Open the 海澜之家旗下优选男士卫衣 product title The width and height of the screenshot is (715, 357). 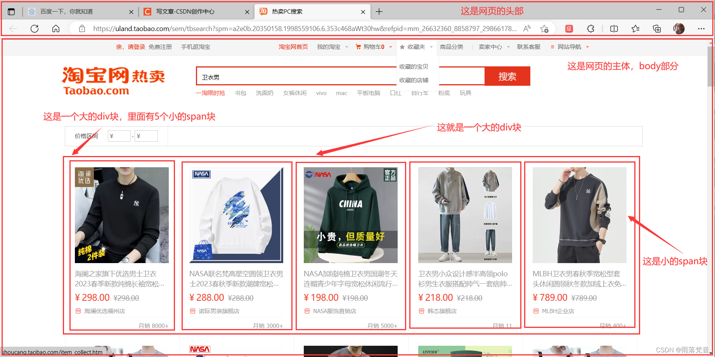point(120,279)
